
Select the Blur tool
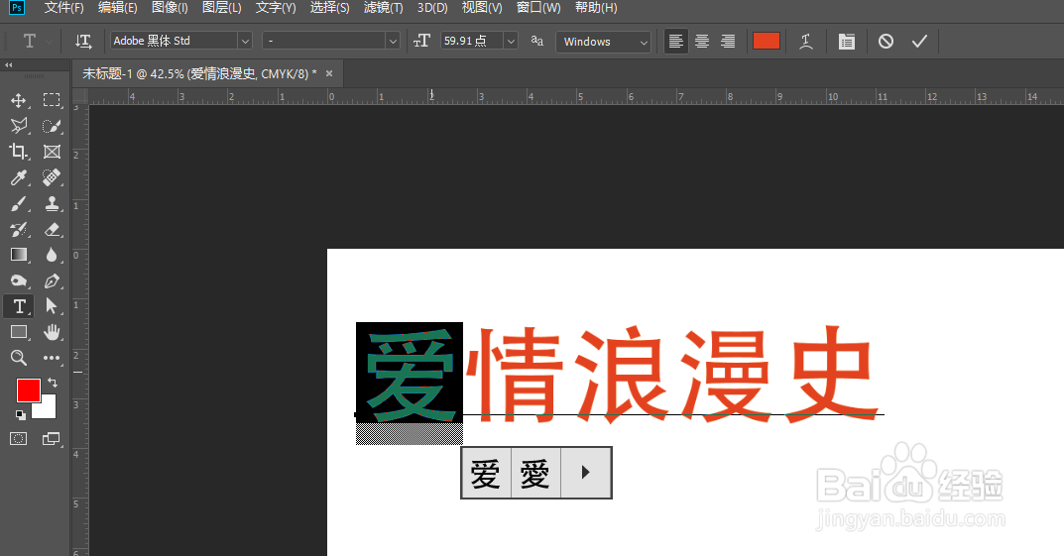tap(52, 255)
